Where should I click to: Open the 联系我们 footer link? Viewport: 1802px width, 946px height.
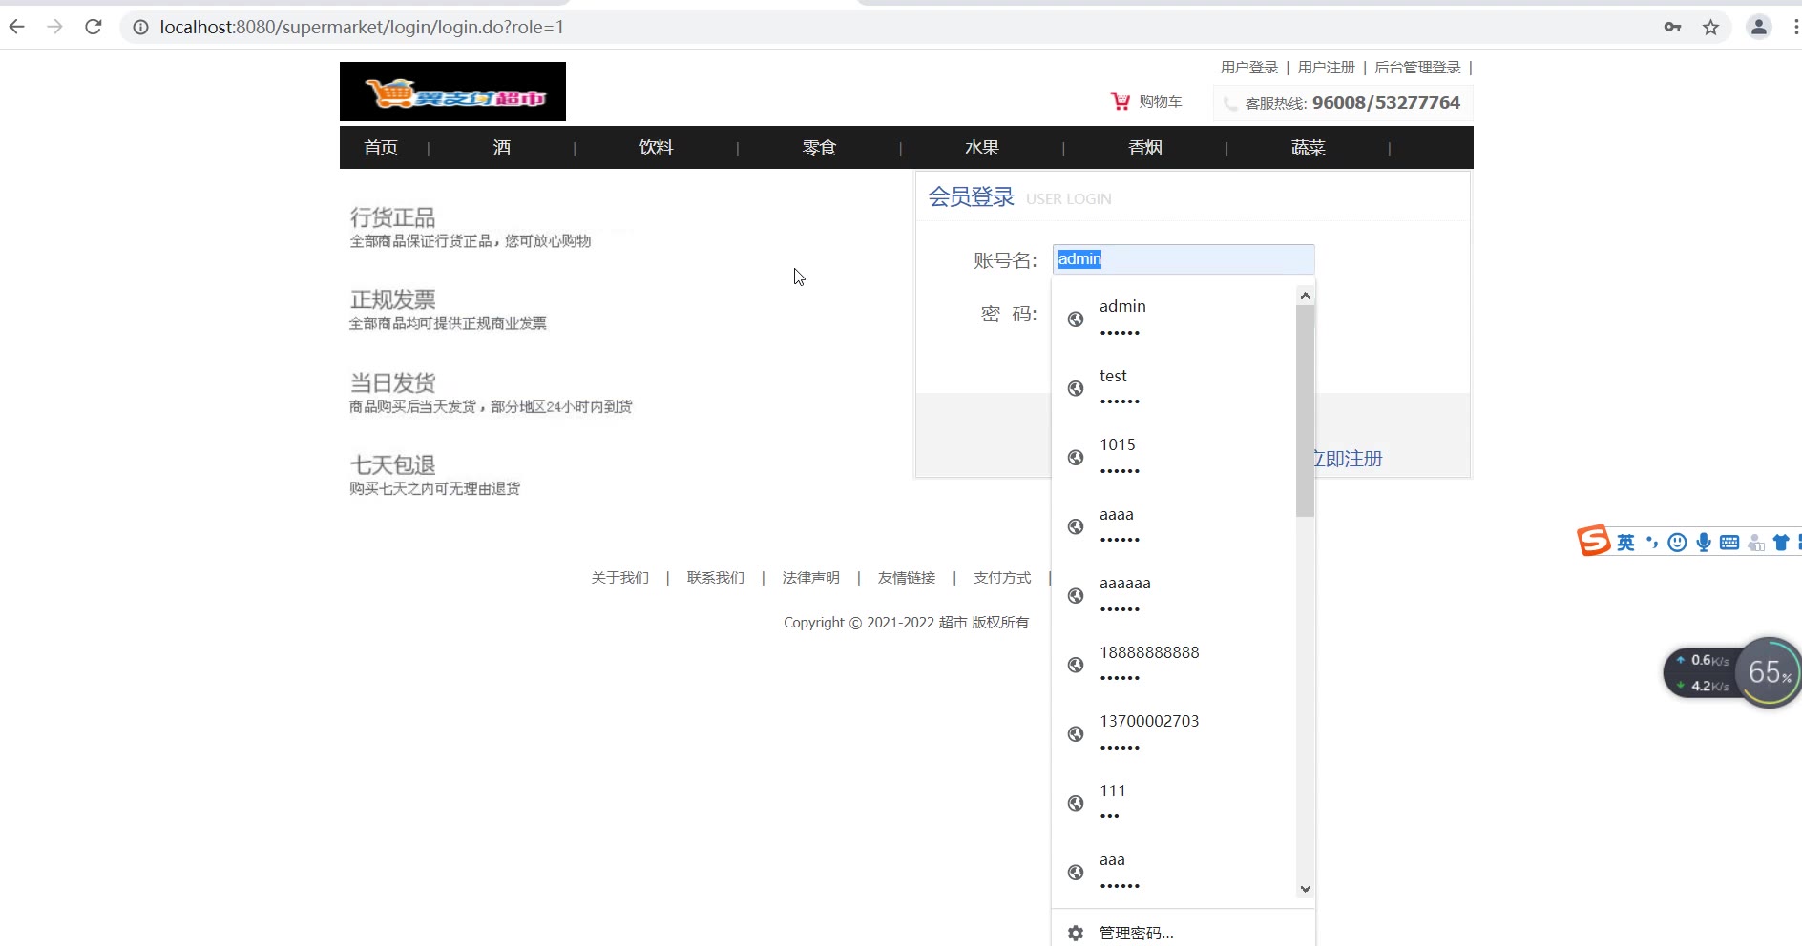coord(716,578)
